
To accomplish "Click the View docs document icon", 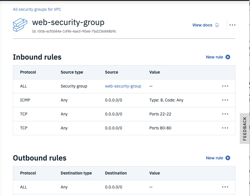I will pos(217,25).
